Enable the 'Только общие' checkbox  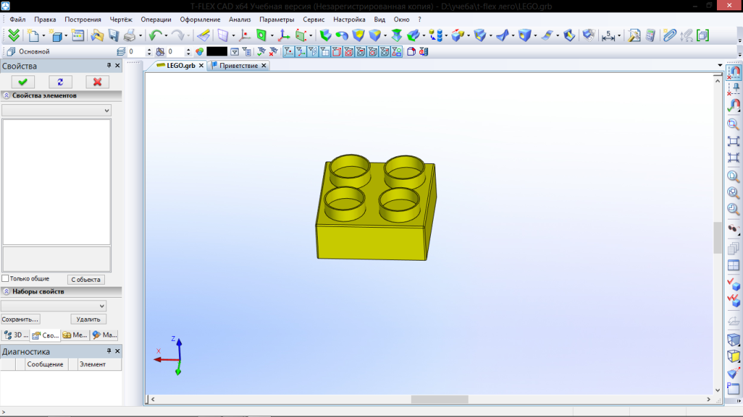coord(5,278)
